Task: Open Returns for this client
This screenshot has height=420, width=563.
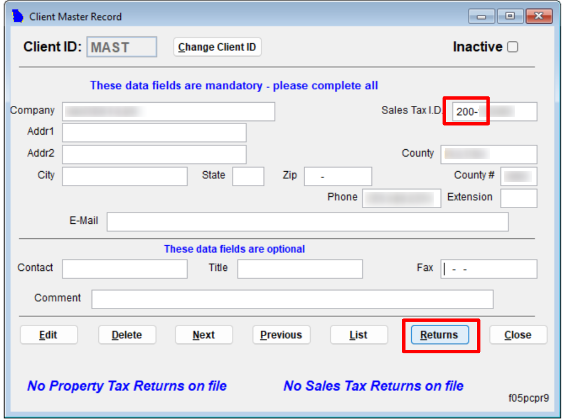Action: 440,335
